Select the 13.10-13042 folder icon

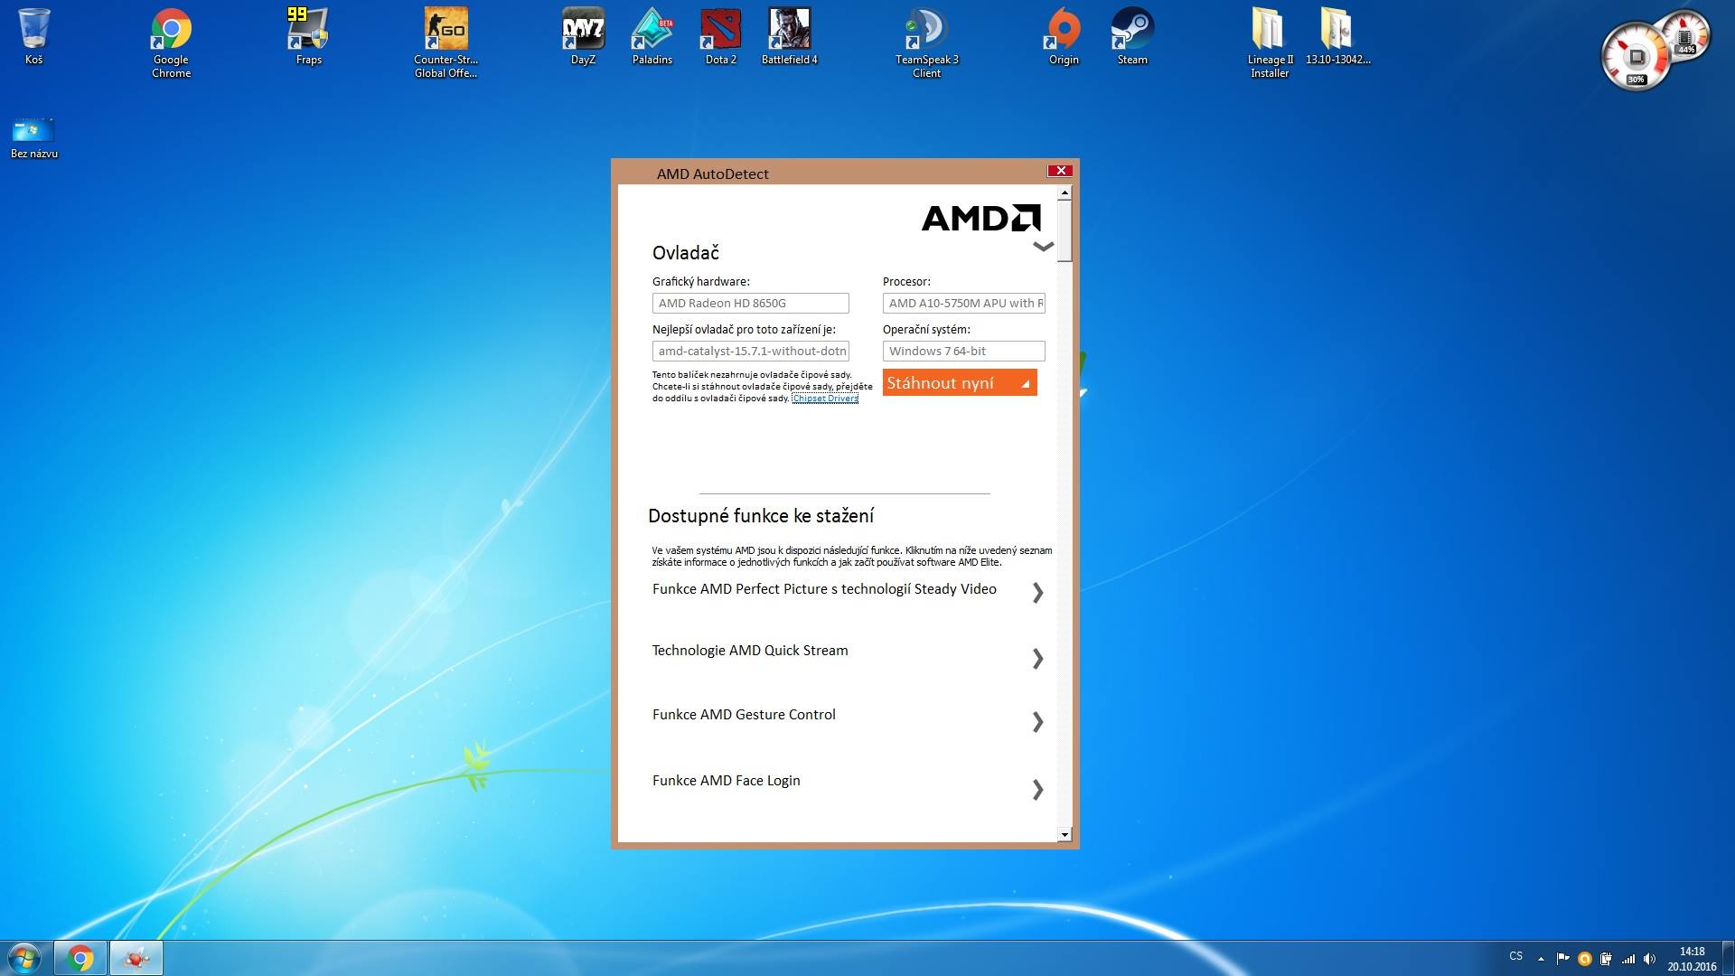(1338, 37)
